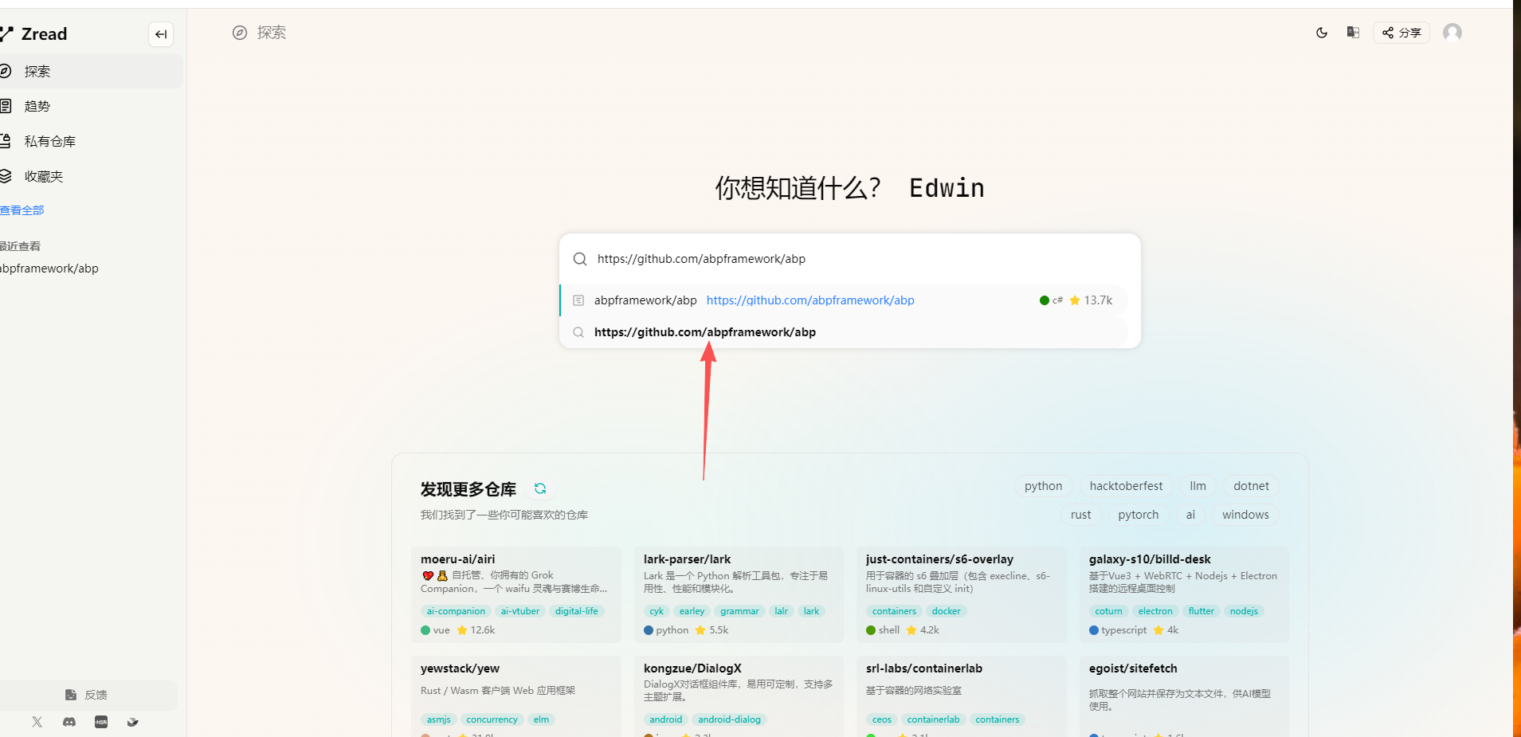Click the lalr tag

pyautogui.click(x=781, y=611)
